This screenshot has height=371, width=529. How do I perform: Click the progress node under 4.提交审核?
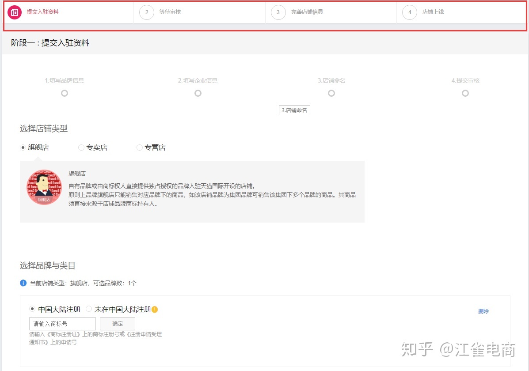pos(465,93)
